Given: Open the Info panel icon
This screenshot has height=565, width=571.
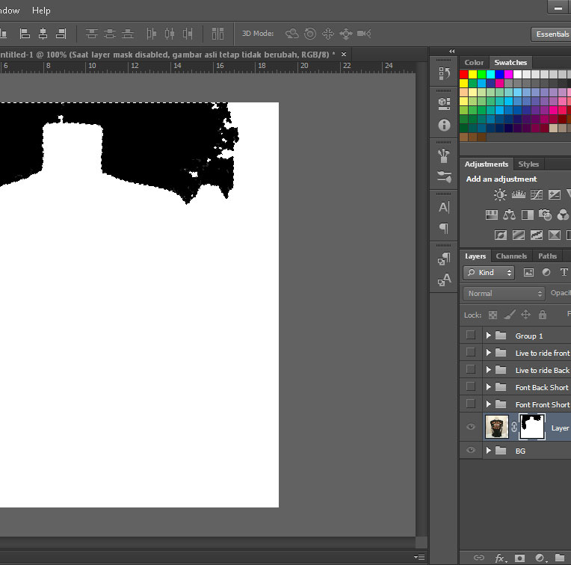Looking at the screenshot, I should click(x=444, y=125).
